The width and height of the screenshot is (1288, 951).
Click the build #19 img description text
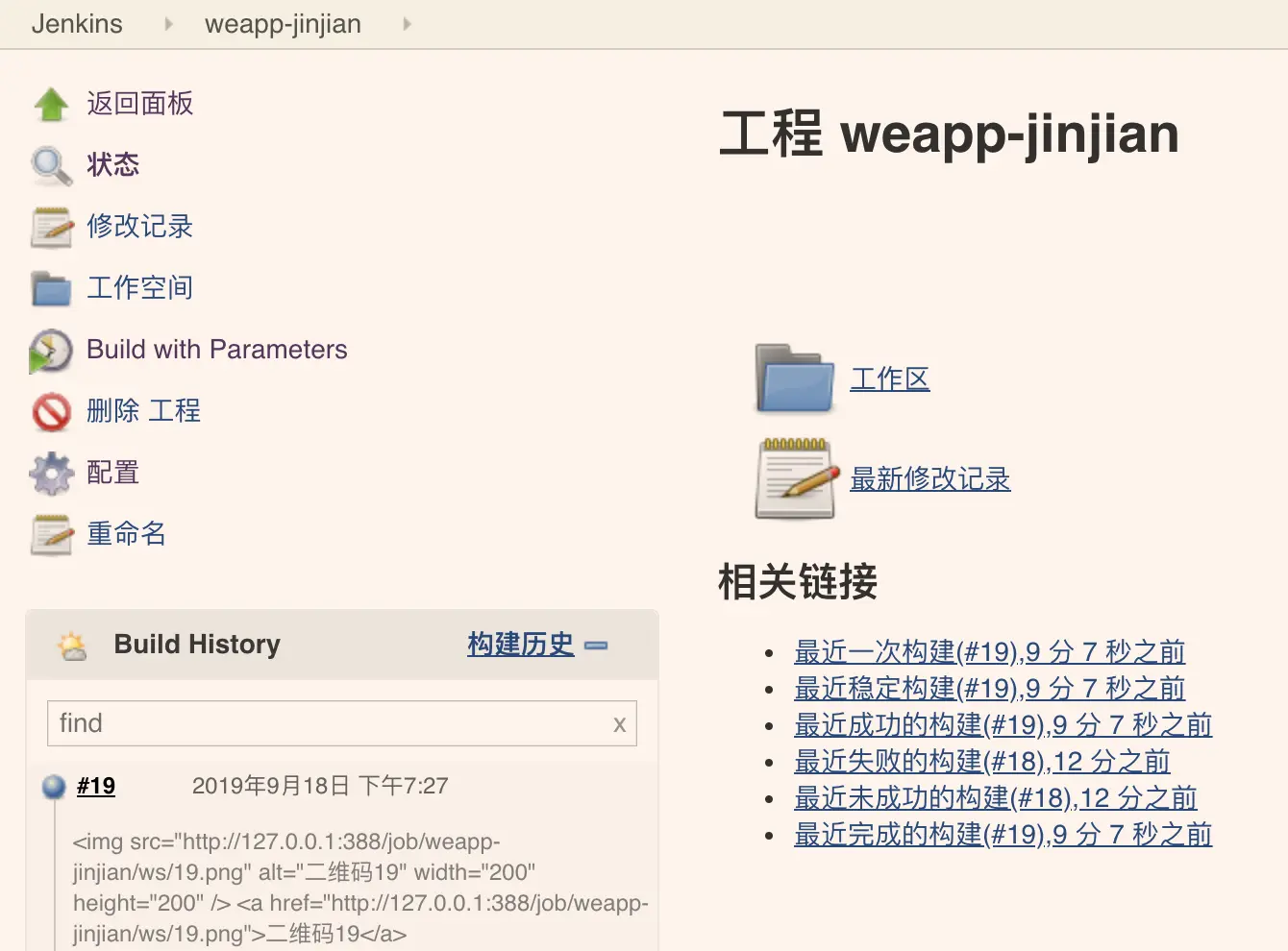coord(360,888)
